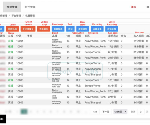
Task: Open the 12 条/页 page size dropdown
Action: [x=120, y=112]
